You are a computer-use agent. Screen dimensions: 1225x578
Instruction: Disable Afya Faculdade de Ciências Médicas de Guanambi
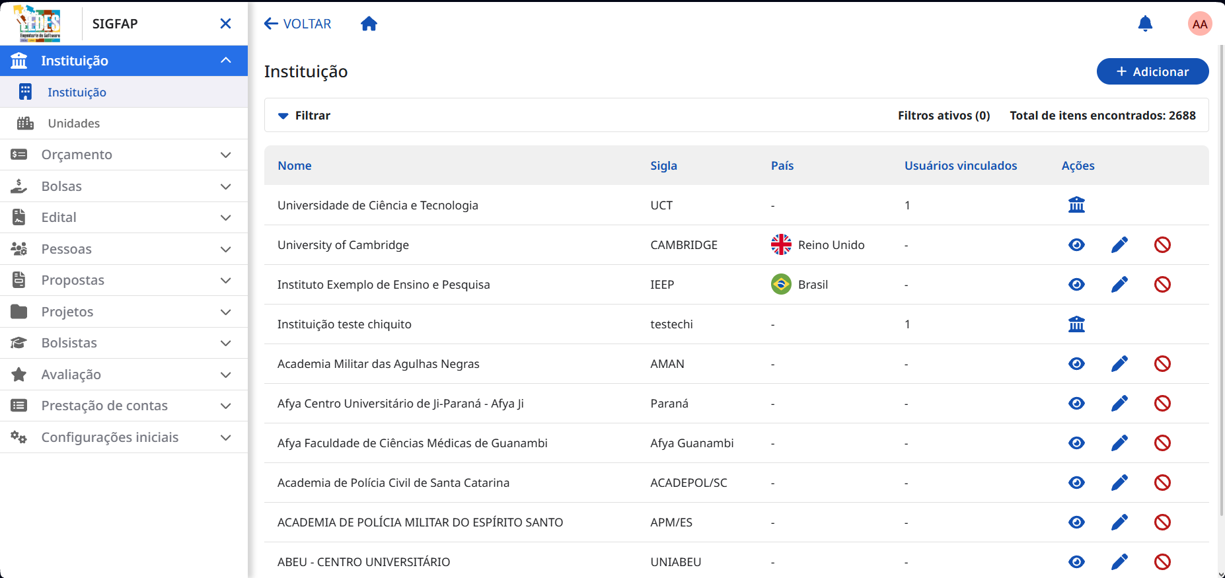point(1162,443)
